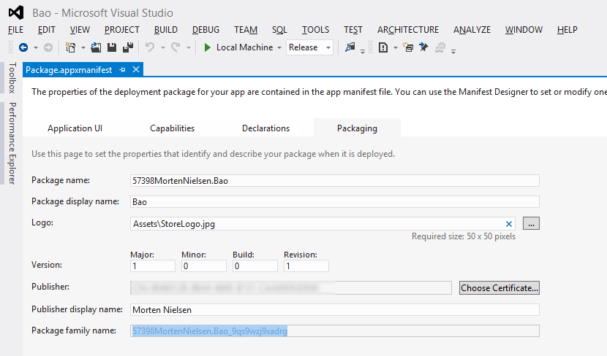Image resolution: width=607 pixels, height=356 pixels.
Task: Switch to the Capabilities tab
Action: click(173, 128)
